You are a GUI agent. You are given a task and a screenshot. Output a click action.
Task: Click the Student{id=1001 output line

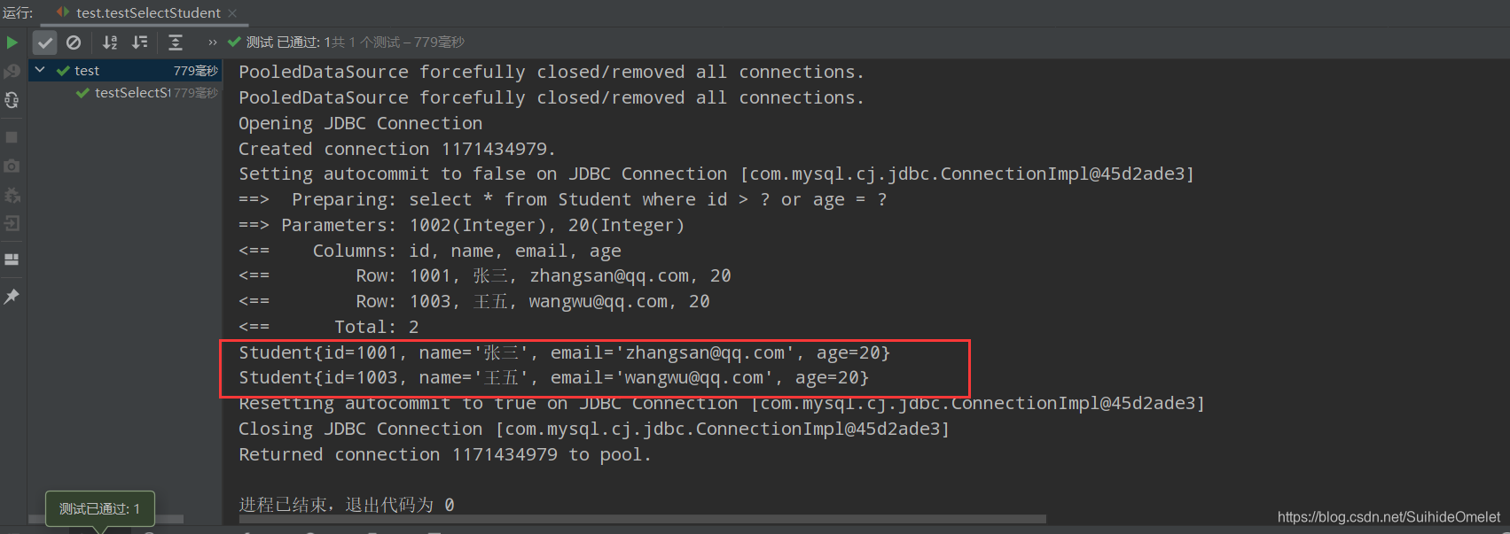(x=565, y=352)
